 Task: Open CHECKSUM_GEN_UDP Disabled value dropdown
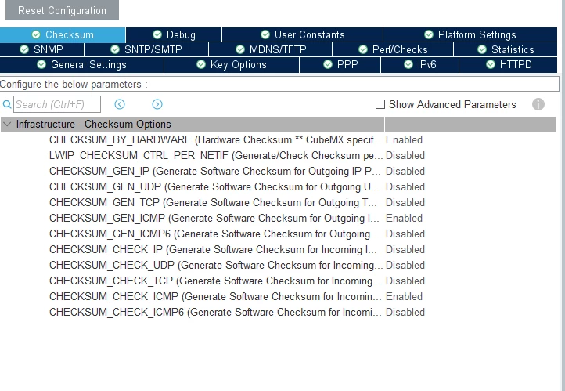point(405,186)
